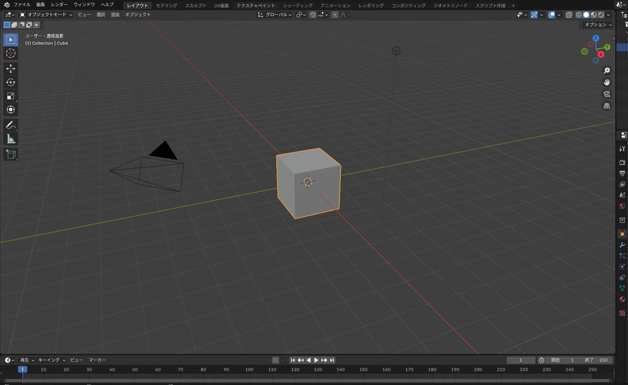The width and height of the screenshot is (628, 385).
Task: Switch to material preview shading
Action: coord(593,15)
